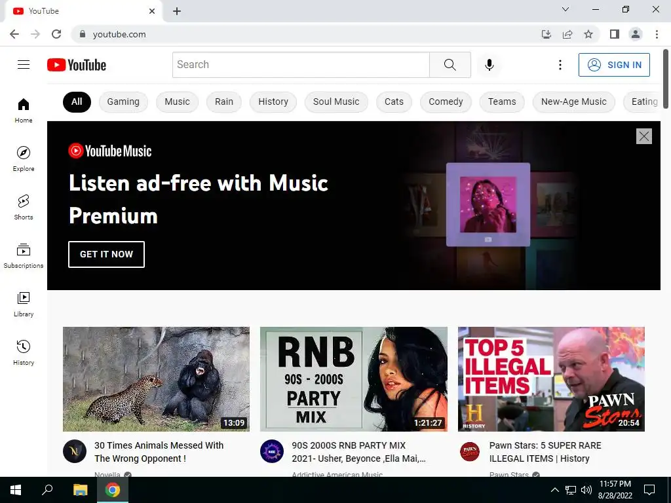Select the Music filter chip

pos(177,102)
